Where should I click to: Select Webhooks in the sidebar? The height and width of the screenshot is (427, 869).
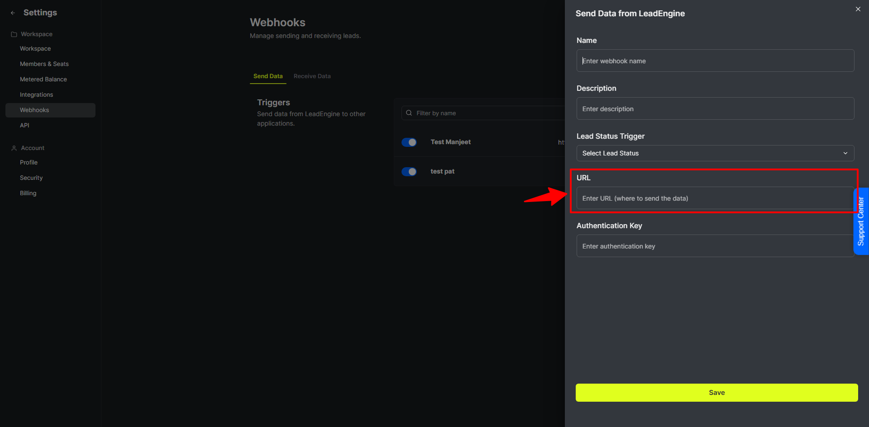51,110
